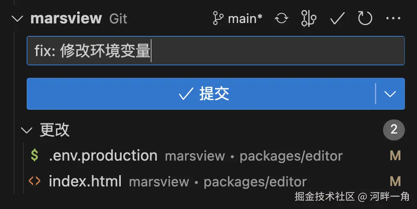Image resolution: width=417 pixels, height=209 pixels.
Task: Focus the commit message input field
Action: coord(216,51)
